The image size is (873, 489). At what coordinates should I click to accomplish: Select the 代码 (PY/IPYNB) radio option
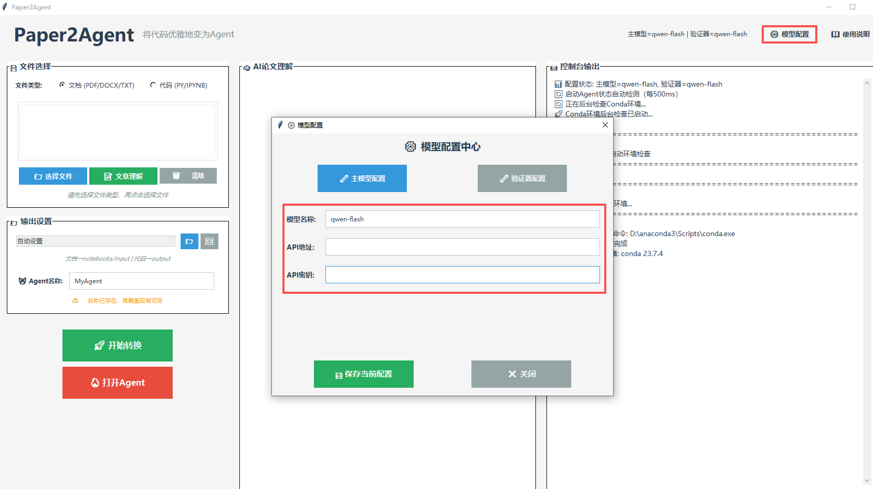[x=153, y=85]
